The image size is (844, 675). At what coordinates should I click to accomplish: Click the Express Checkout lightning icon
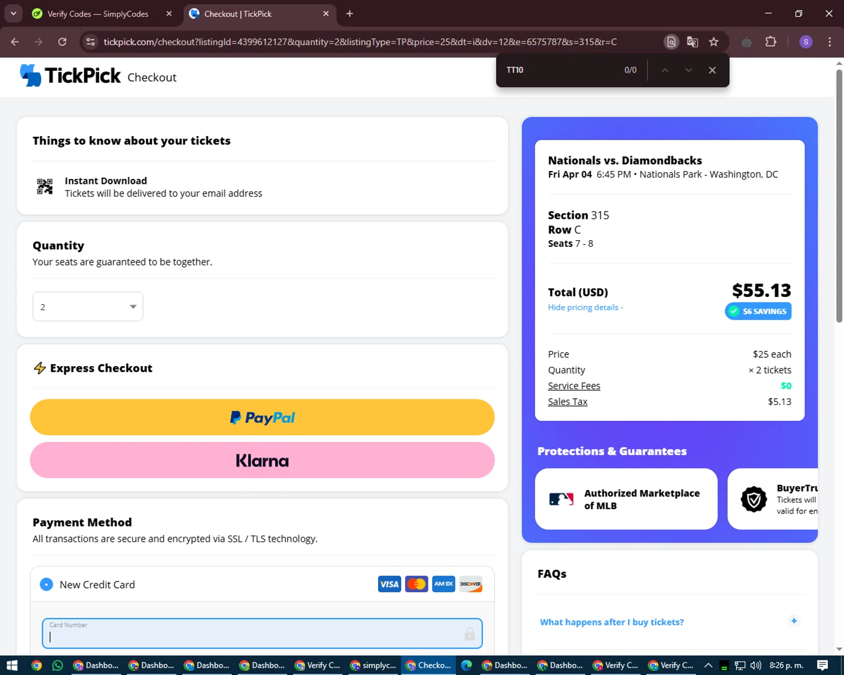39,368
